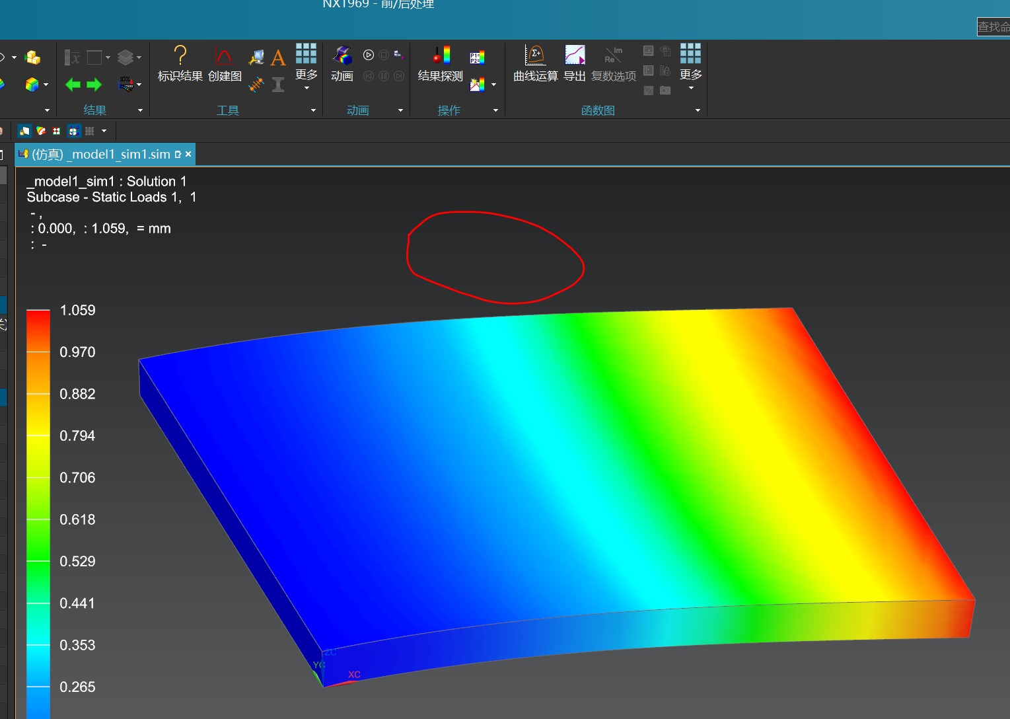Expand the 动画 group options arrow
Viewport: 1010px width, 719px height.
click(x=400, y=110)
